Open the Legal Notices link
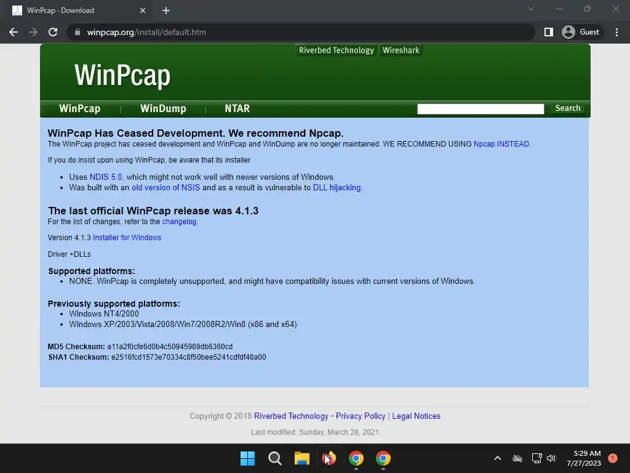This screenshot has height=473, width=630. pos(417,416)
